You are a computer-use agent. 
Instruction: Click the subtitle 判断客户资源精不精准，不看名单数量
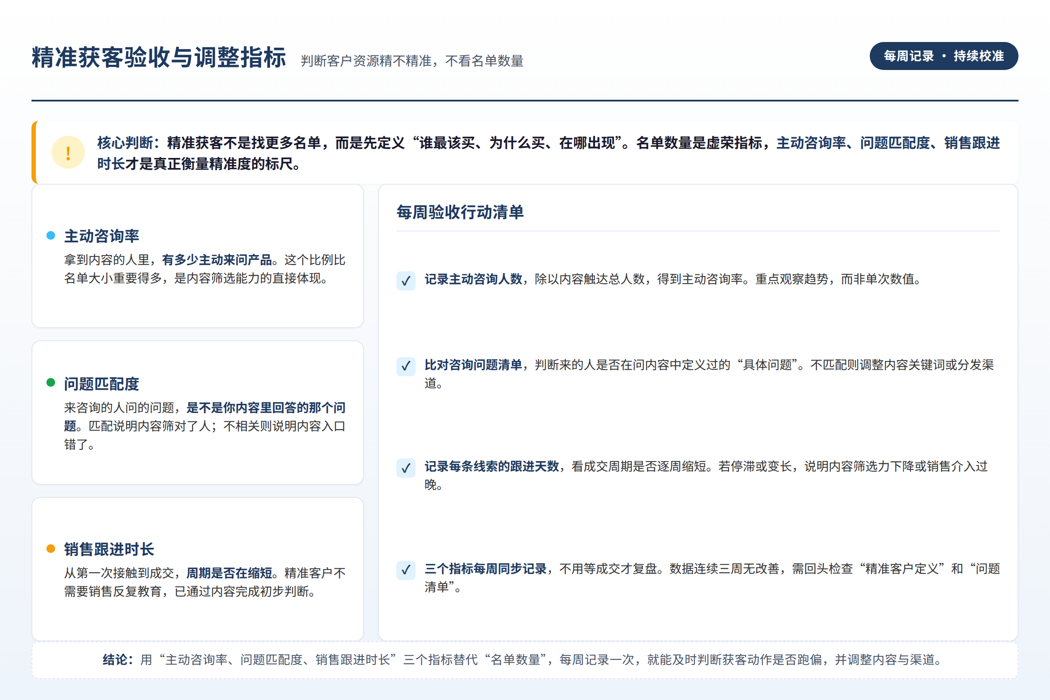click(412, 61)
